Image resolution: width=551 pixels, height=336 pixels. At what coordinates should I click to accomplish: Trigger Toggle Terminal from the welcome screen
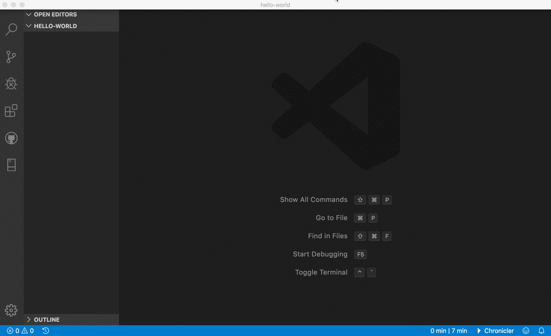click(321, 272)
